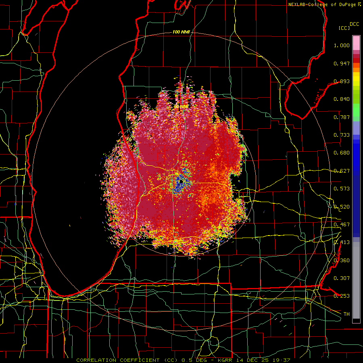Select the 1.000 scale value

click(342, 45)
